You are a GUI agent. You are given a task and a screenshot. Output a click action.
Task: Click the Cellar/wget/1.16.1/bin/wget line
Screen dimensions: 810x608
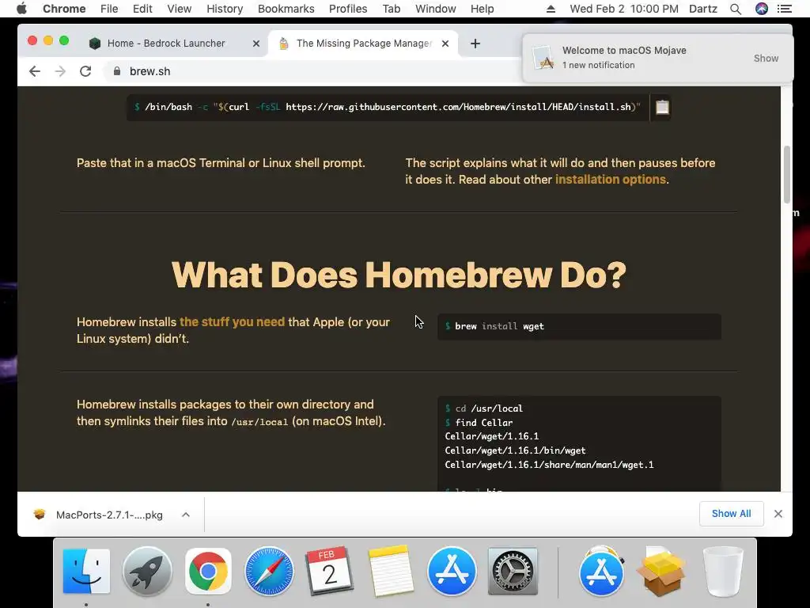(x=515, y=450)
